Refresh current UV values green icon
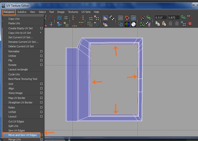Image resolution: width=198 pixels, height=141 pixels. coord(183,17)
